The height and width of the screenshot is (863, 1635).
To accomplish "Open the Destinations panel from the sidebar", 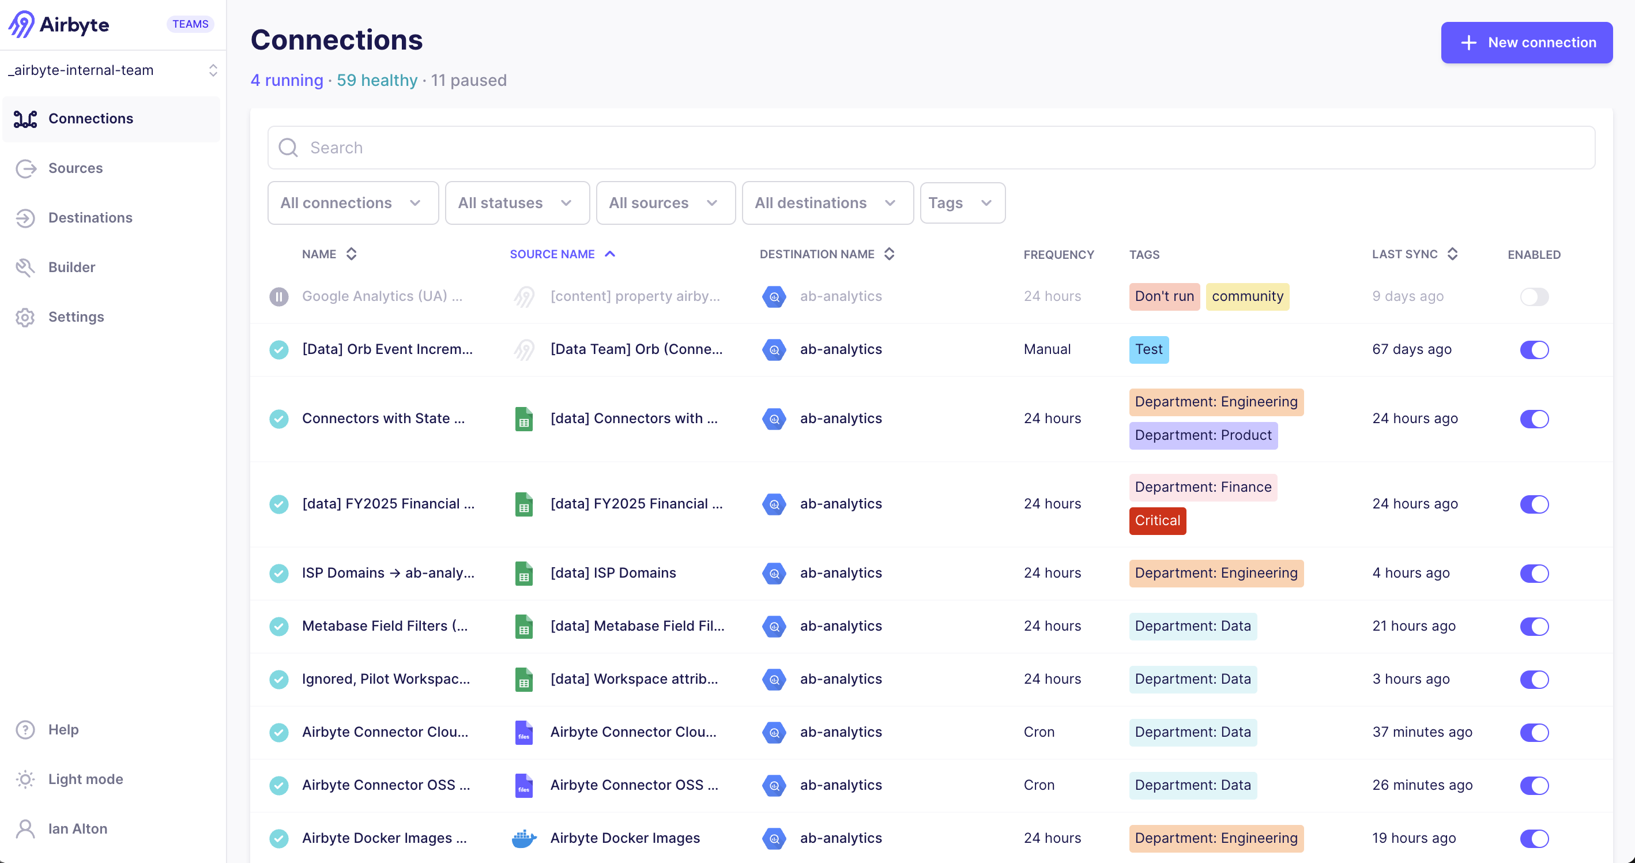I will tap(89, 218).
